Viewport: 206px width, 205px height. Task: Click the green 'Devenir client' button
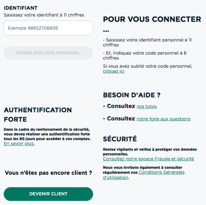[x=48, y=194]
